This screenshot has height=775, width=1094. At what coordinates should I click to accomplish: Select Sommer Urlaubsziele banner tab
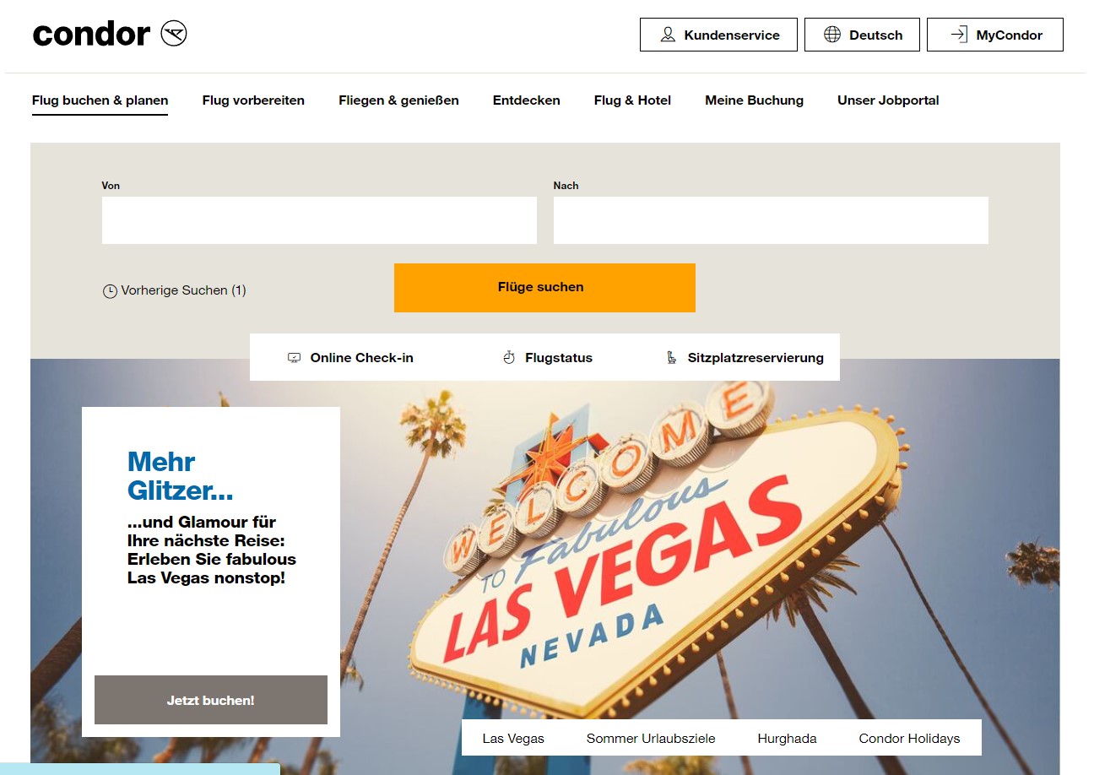[x=651, y=738]
